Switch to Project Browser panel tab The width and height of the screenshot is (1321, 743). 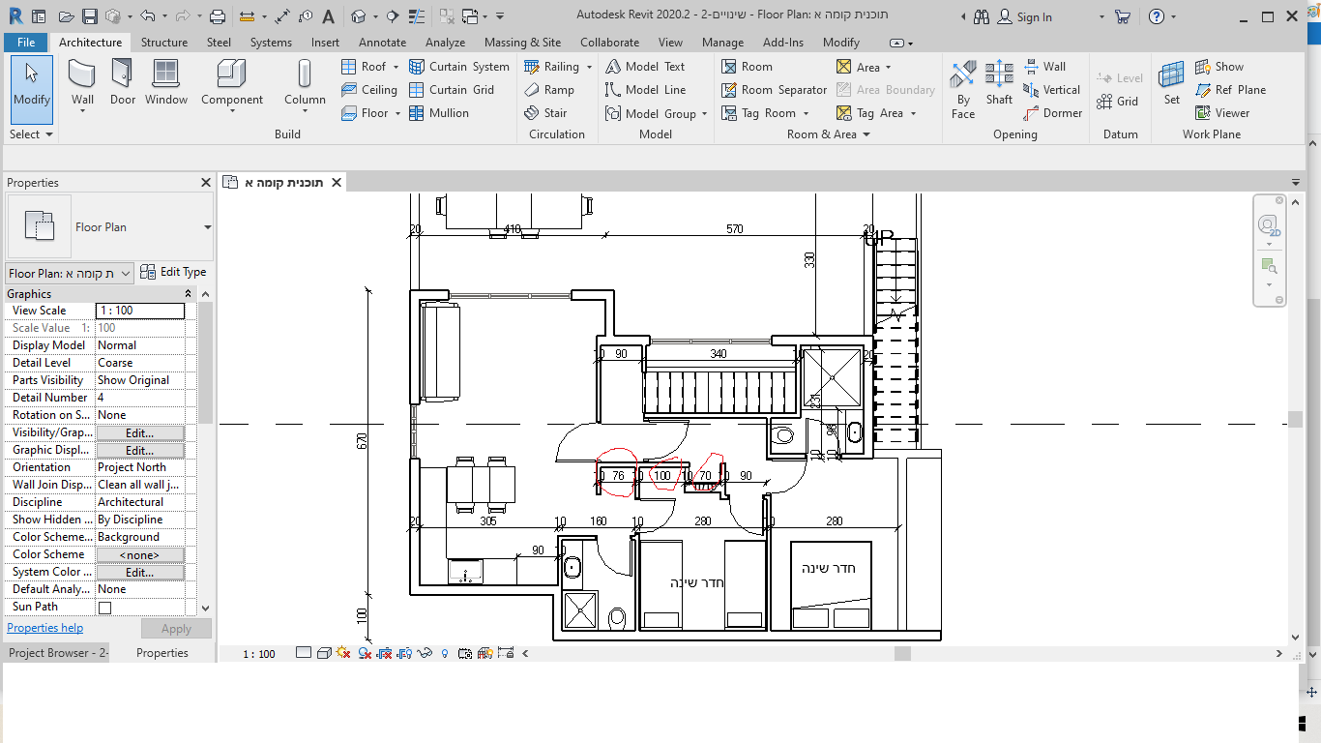(x=56, y=653)
